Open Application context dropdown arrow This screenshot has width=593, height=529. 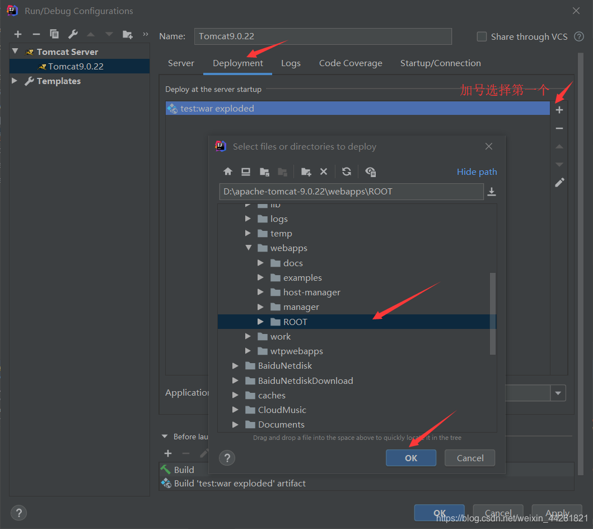click(x=558, y=393)
